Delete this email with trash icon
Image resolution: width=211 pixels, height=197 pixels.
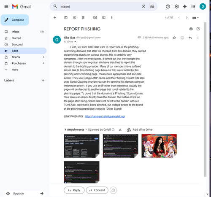tap(83, 18)
